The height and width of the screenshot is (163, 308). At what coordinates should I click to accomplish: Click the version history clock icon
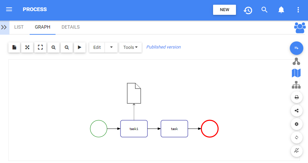click(248, 10)
